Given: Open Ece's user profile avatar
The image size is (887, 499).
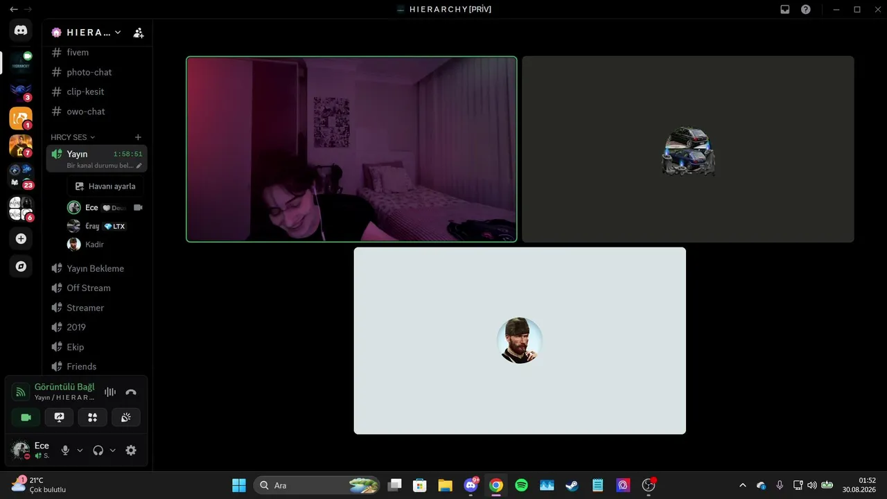Looking at the screenshot, I should pos(21,450).
